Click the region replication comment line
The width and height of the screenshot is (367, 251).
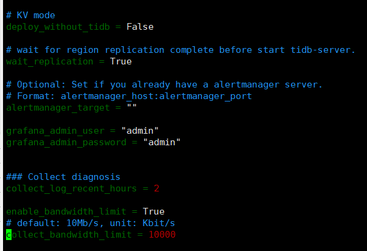point(180,49)
